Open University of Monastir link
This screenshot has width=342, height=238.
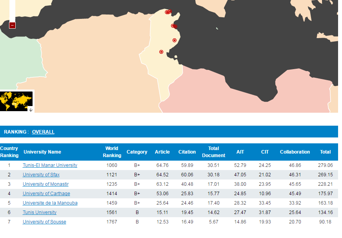click(45, 184)
